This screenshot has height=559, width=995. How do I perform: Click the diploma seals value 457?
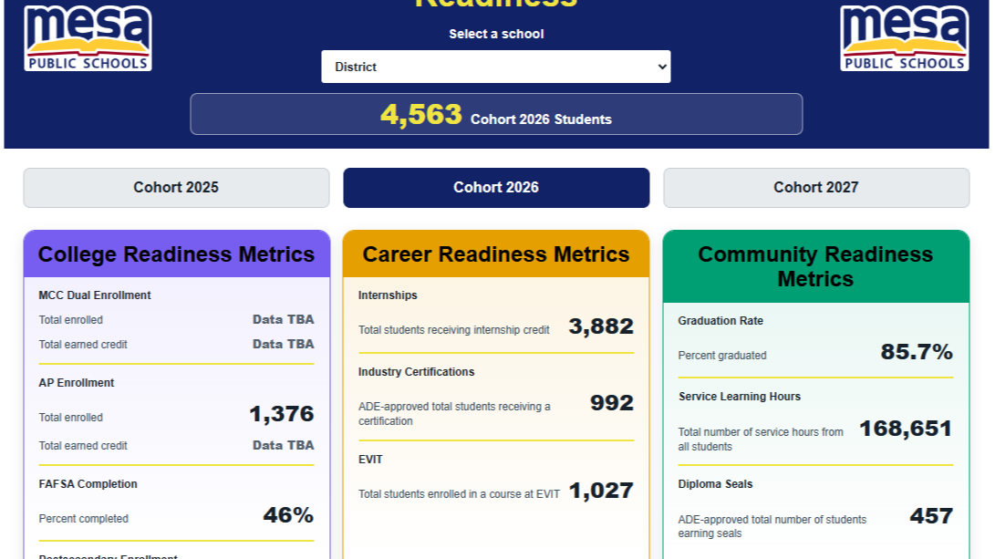[931, 516]
